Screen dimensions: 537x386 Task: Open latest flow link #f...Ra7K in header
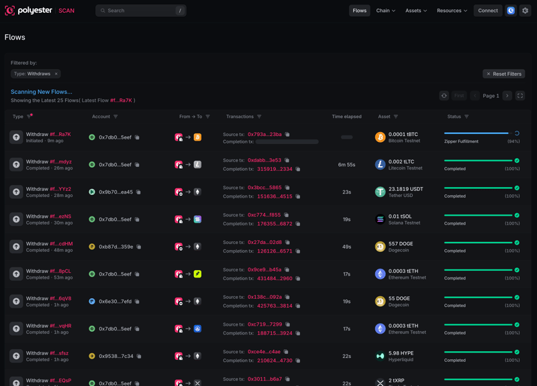coord(121,101)
